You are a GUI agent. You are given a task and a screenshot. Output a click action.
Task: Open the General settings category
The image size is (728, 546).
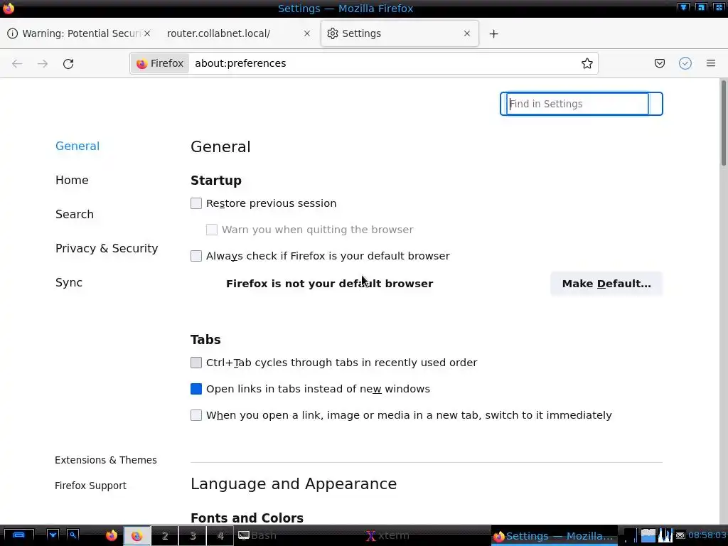(x=77, y=146)
